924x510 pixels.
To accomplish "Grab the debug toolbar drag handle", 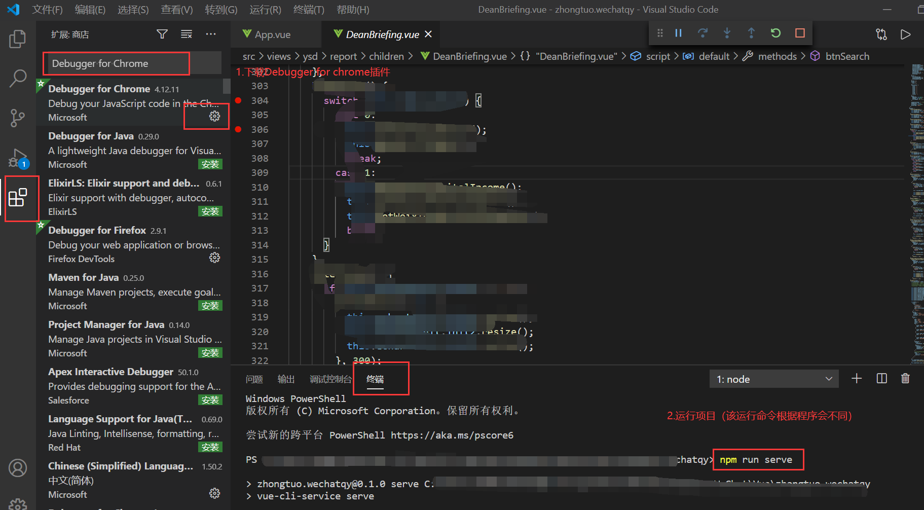I will pos(660,33).
